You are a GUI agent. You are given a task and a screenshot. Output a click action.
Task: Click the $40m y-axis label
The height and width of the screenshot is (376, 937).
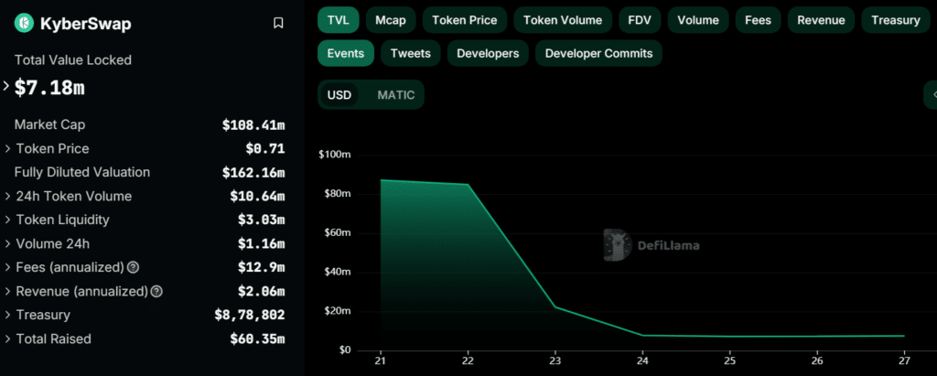coord(338,272)
